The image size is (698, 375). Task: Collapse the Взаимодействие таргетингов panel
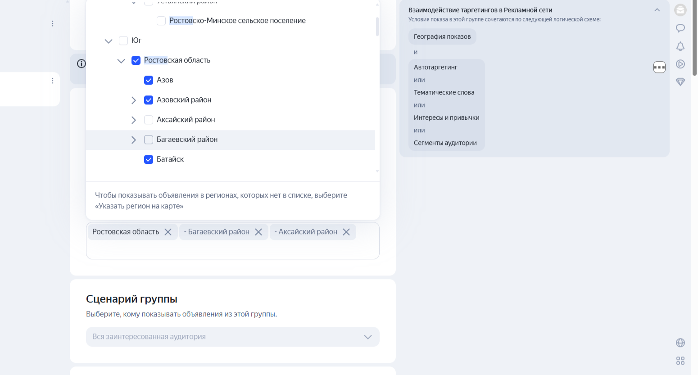[x=657, y=10]
